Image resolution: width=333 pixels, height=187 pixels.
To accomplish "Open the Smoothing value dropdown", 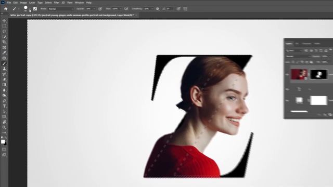I will (152, 9).
